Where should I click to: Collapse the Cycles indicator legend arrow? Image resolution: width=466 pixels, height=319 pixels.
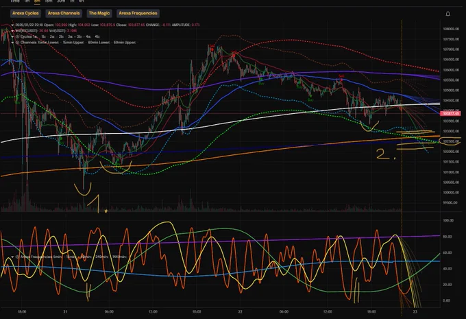[12, 36]
